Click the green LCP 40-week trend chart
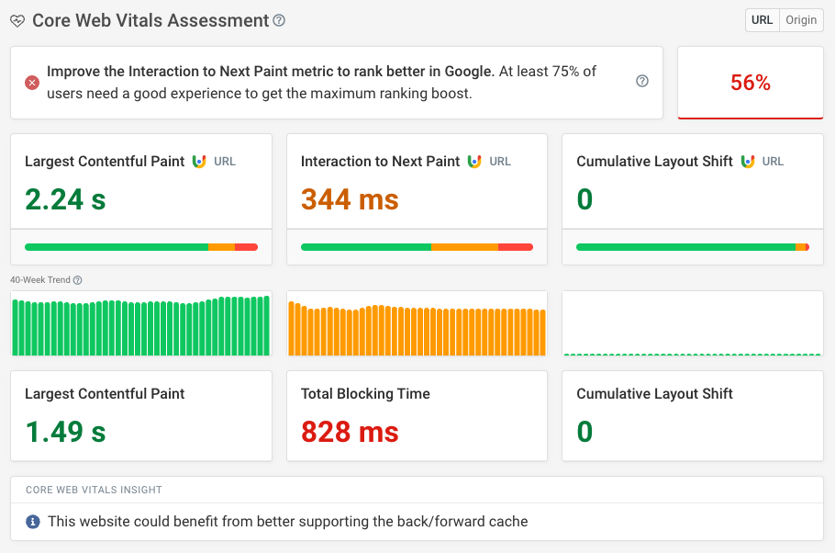 coord(140,324)
